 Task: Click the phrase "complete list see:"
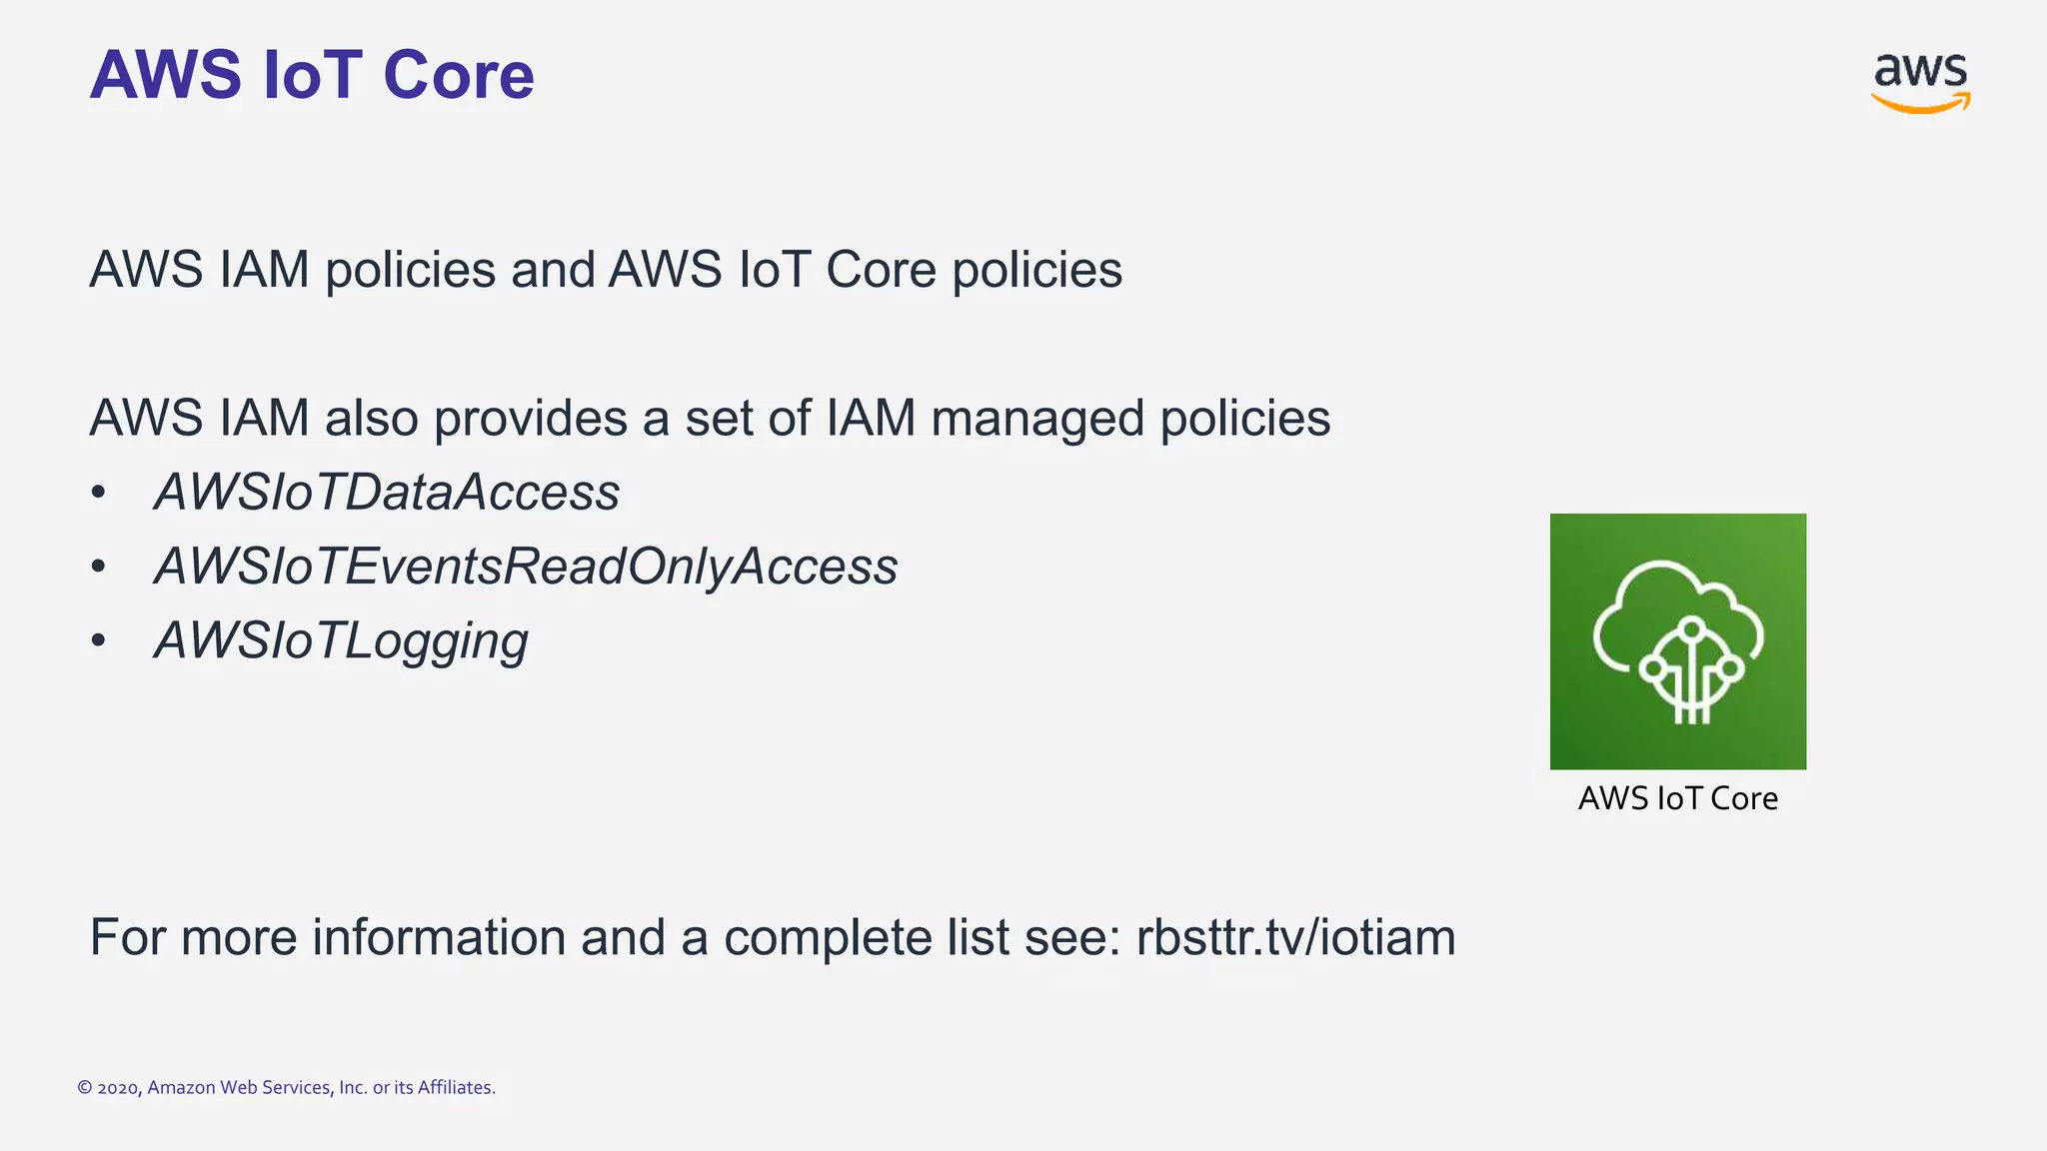922,937
